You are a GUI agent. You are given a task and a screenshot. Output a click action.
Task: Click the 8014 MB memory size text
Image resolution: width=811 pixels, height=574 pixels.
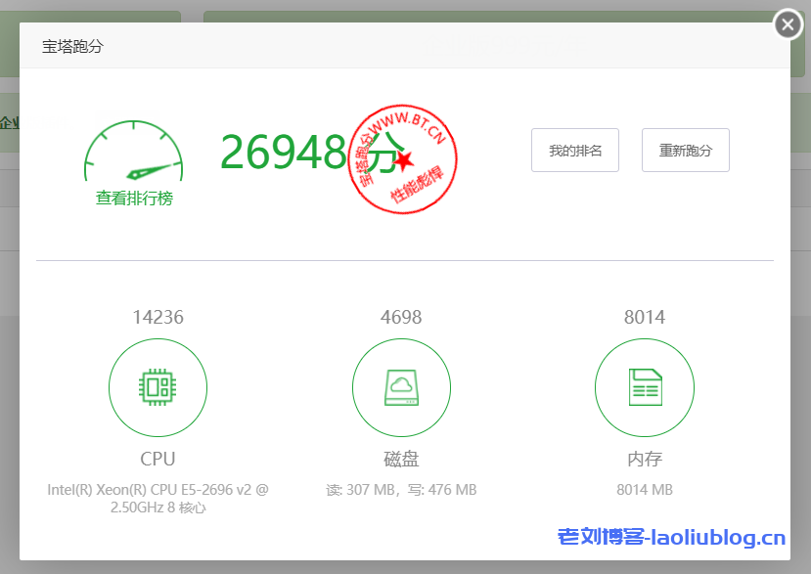(x=645, y=490)
